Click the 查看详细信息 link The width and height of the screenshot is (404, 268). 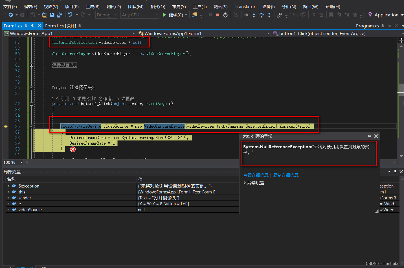pyautogui.click(x=256, y=175)
